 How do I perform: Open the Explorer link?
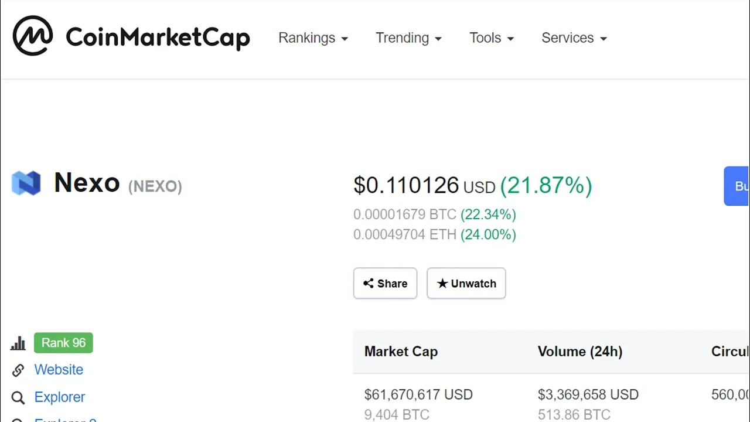tap(60, 397)
